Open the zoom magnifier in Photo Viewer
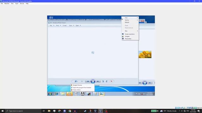This screenshot has height=113, width=202. tap(76, 81)
